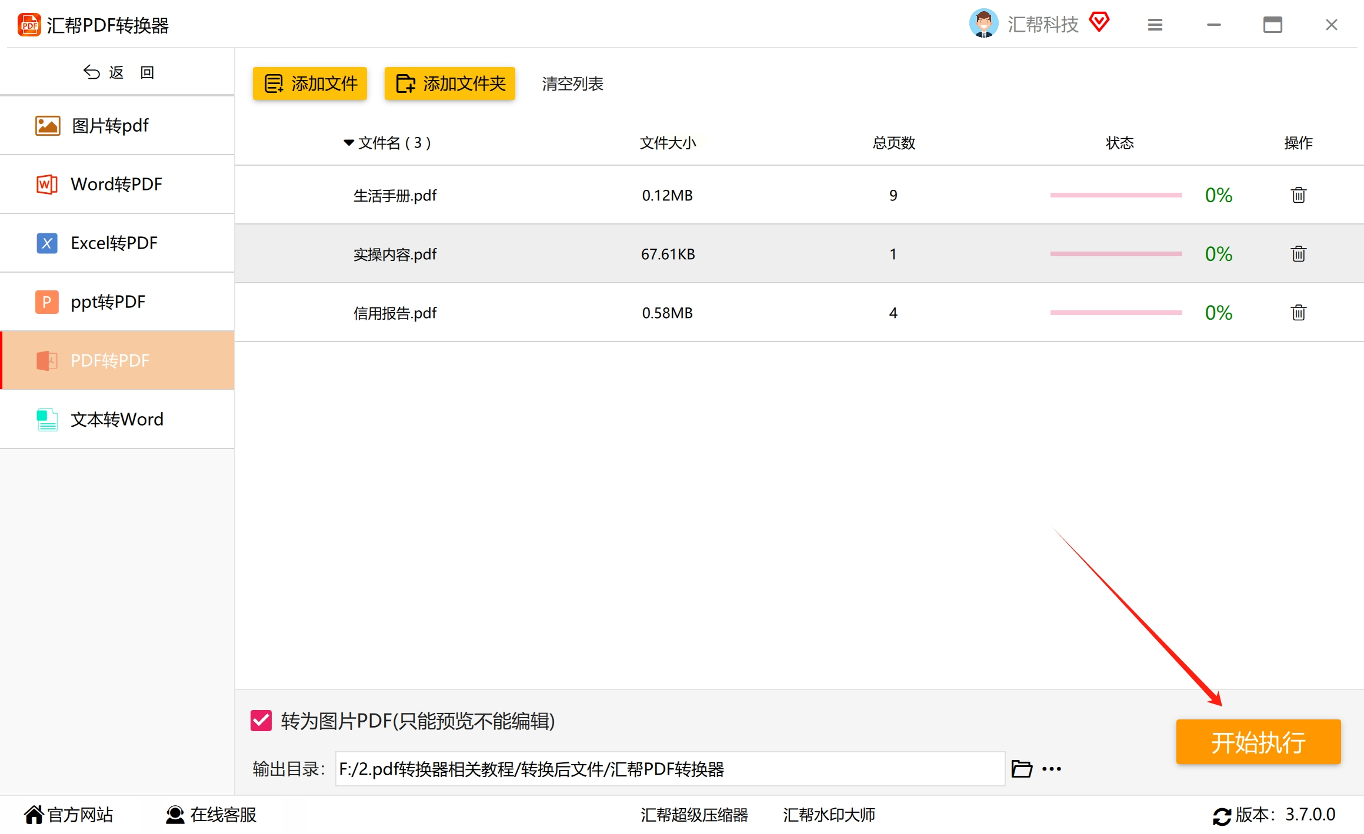Open output folder via folder icon
1364x834 pixels.
(1021, 769)
